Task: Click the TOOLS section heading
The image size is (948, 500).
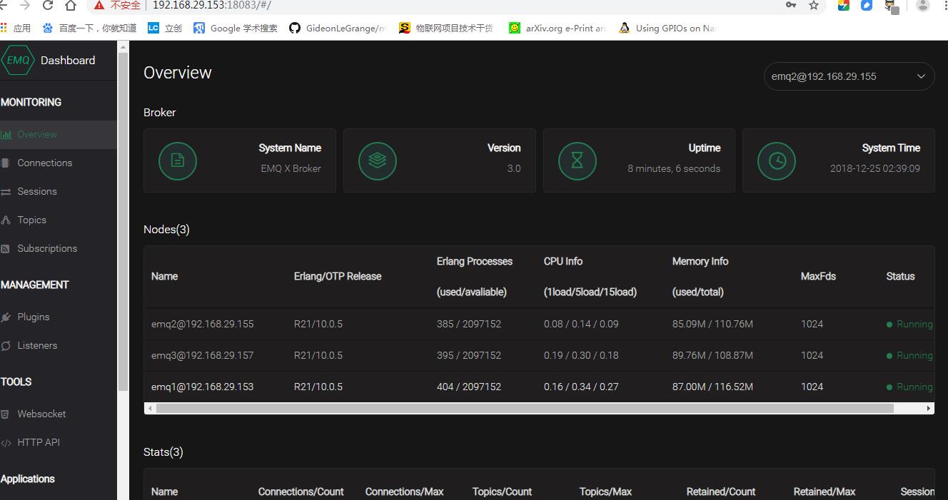Action: (x=16, y=382)
